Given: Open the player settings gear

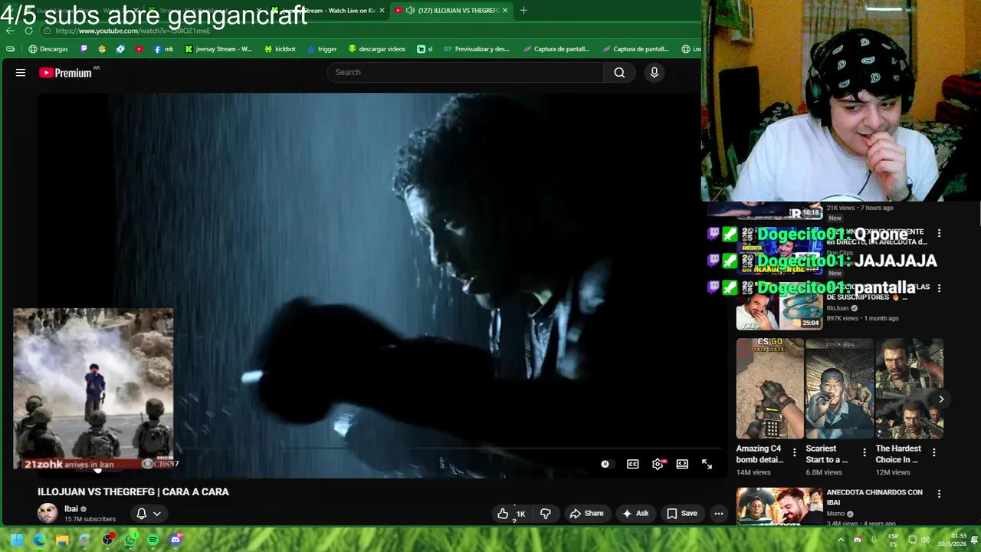Looking at the screenshot, I should click(658, 464).
